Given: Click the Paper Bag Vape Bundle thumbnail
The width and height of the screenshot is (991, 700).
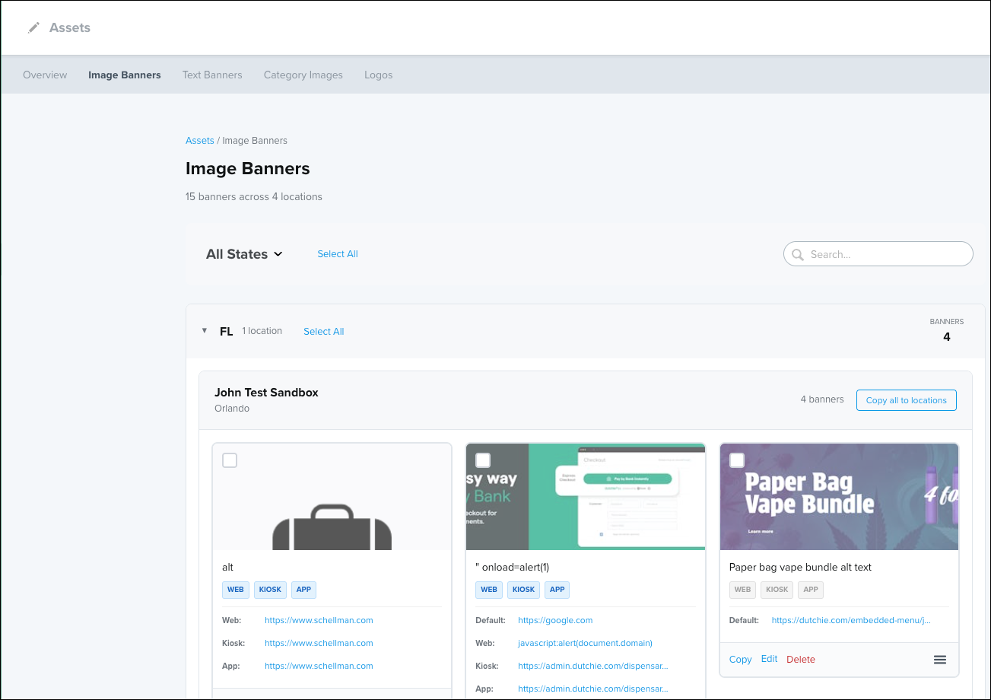Looking at the screenshot, I should [840, 497].
